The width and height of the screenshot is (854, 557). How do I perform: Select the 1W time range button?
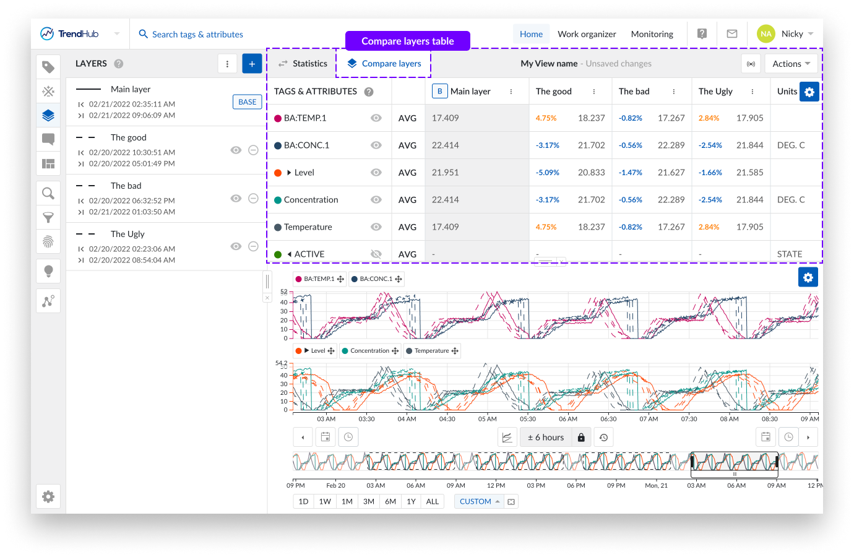click(x=325, y=501)
